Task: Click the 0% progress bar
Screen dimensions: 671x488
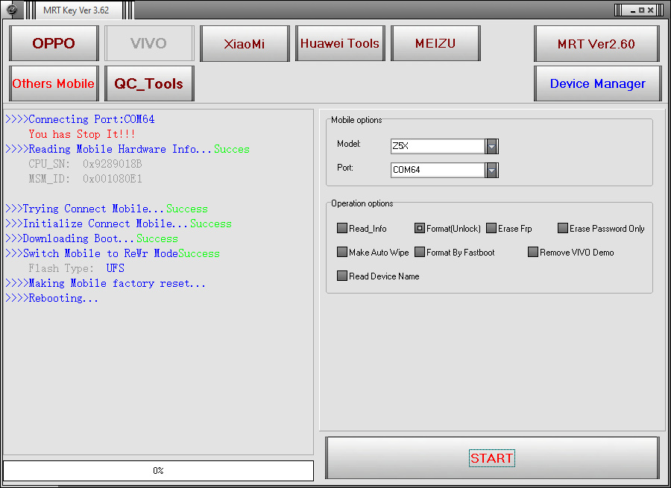Action: point(158,470)
